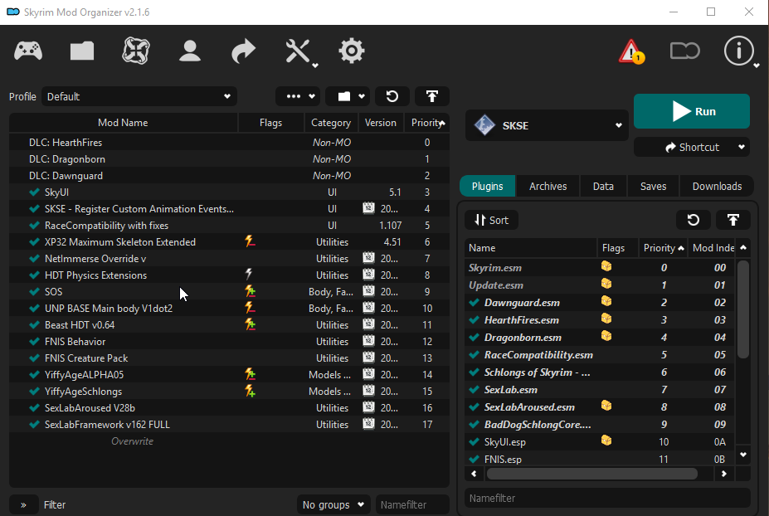Click the plugins Namefilter input field
This screenshot has height=516, width=769.
607,498
